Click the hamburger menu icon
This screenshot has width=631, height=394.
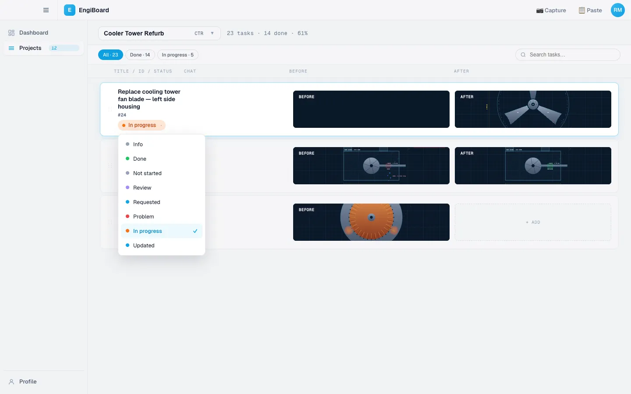[46, 10]
